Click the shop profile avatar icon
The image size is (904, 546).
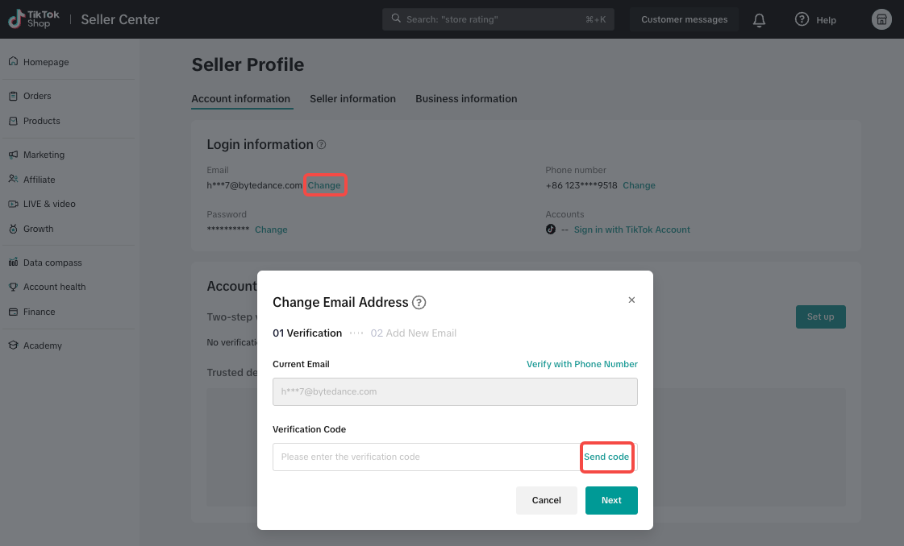881,19
